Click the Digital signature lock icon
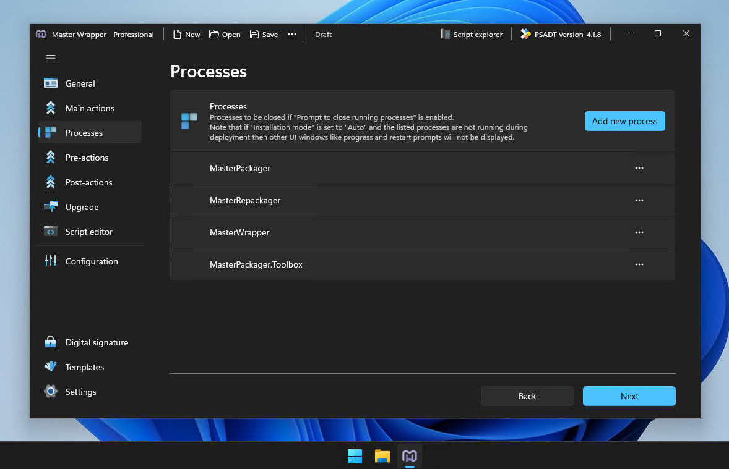Viewport: 729px width, 469px height. [x=51, y=342]
